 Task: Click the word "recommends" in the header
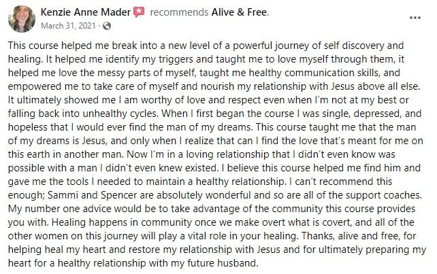(179, 12)
